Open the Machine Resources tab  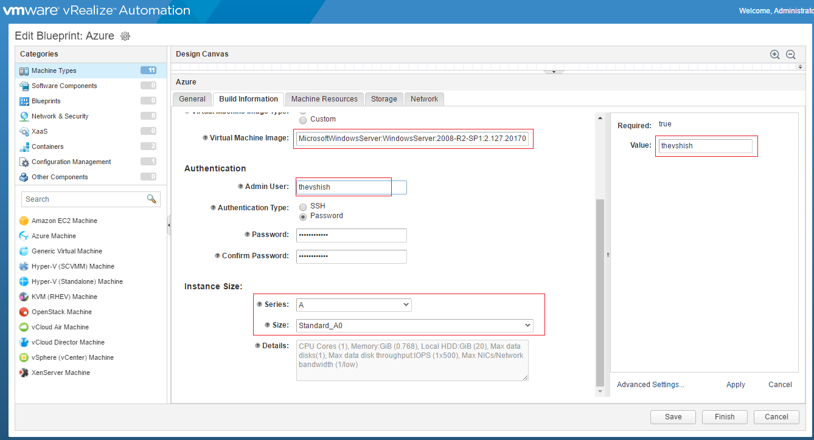click(x=324, y=98)
